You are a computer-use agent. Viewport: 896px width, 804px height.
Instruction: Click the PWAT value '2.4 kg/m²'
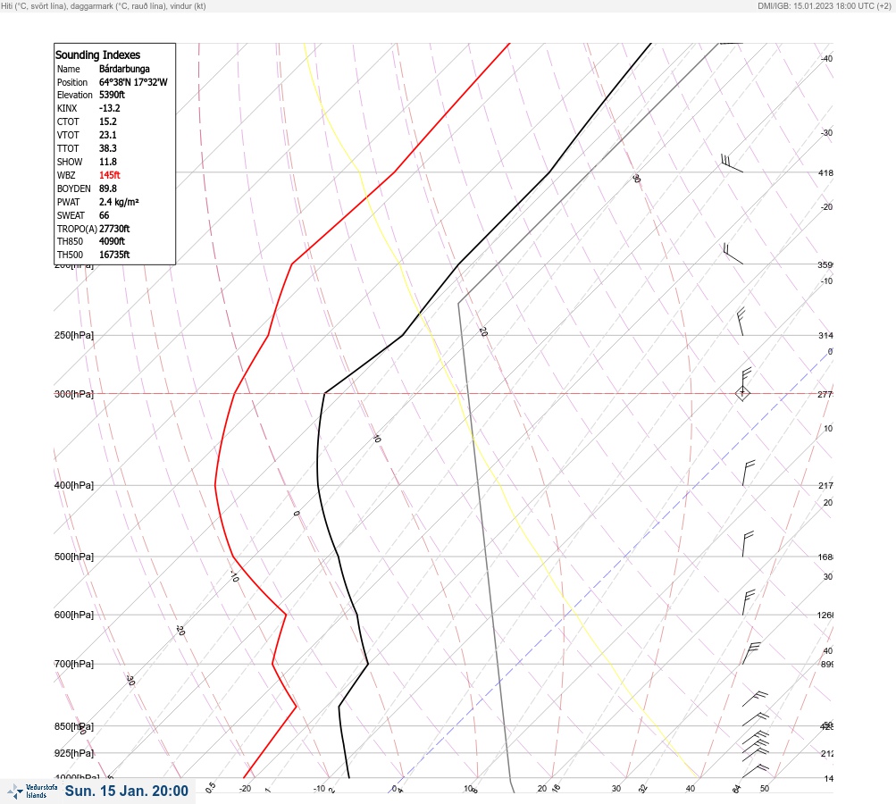(x=119, y=202)
